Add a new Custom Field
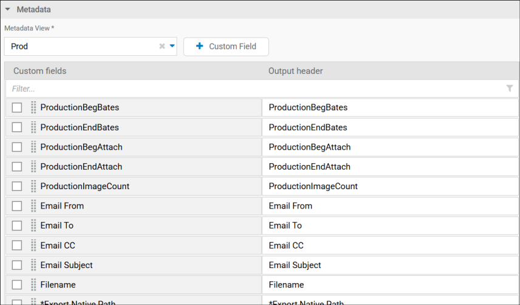 click(226, 46)
